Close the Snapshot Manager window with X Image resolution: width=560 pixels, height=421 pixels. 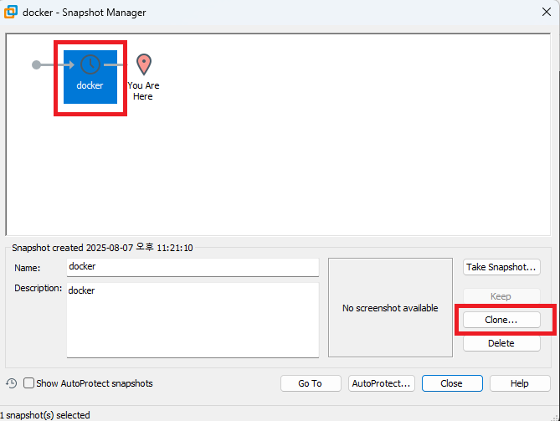click(x=547, y=12)
